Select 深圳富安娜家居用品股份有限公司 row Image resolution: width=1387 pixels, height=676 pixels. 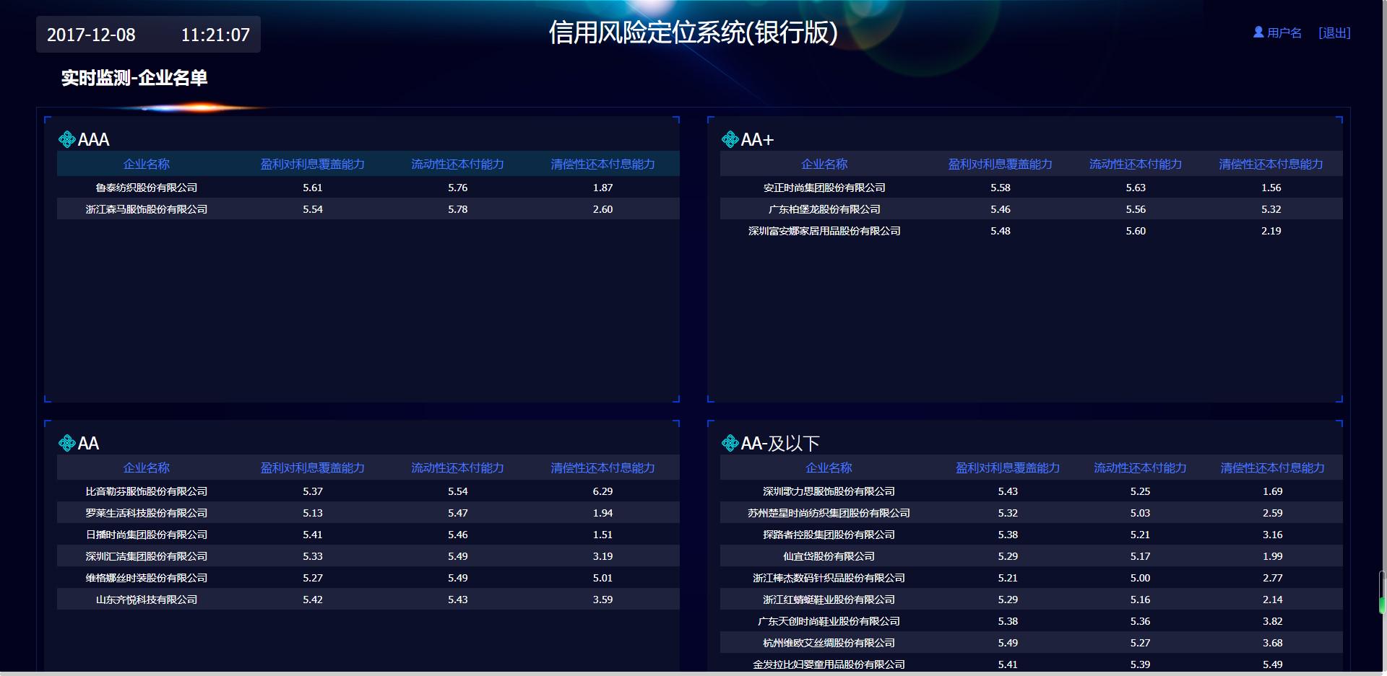[x=1032, y=231]
